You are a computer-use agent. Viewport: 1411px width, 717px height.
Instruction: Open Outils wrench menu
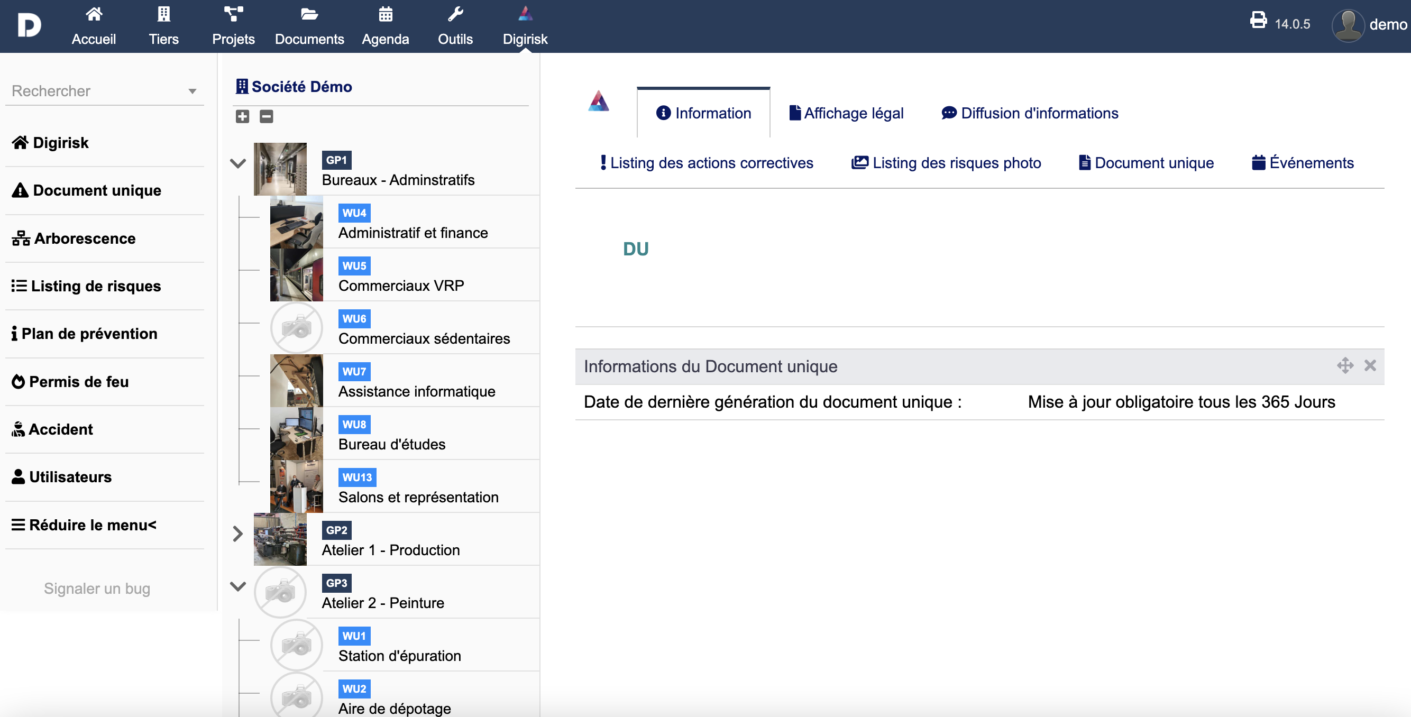[x=455, y=26]
